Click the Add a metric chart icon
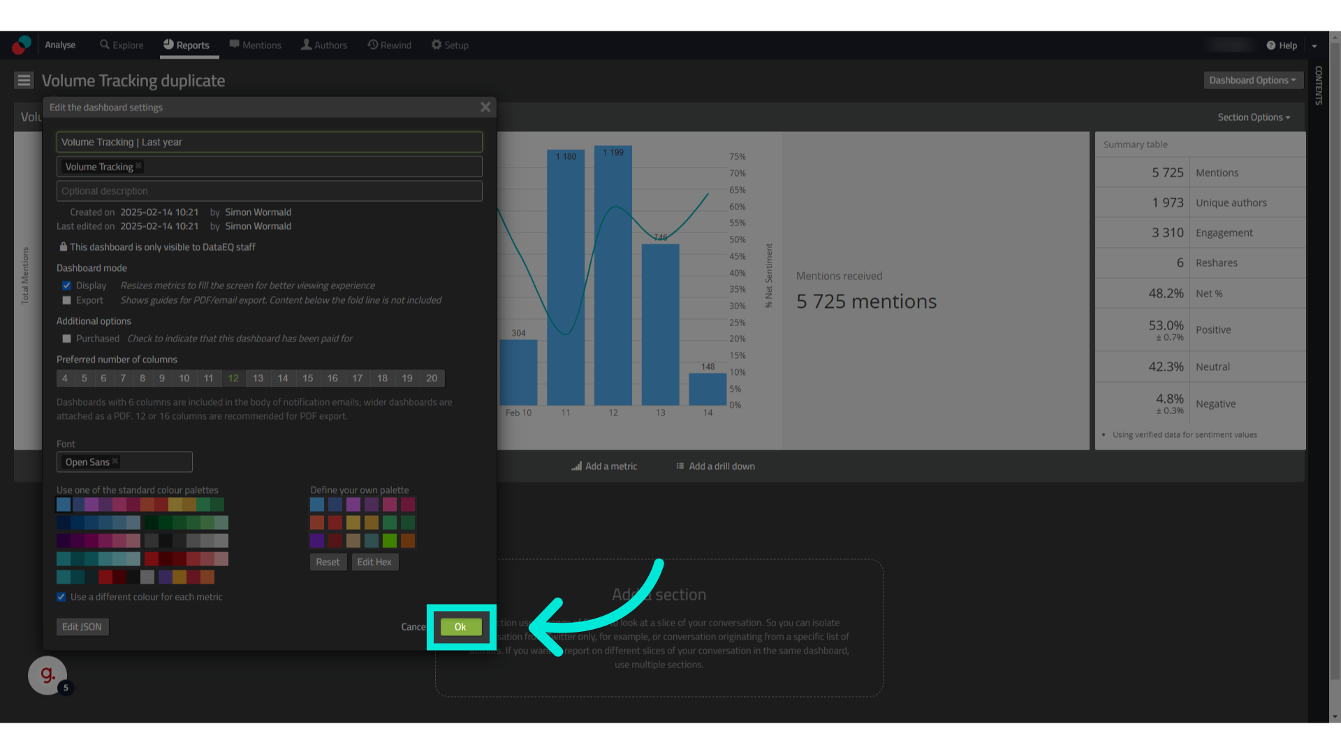Viewport: 1341px width, 754px height. coord(576,466)
